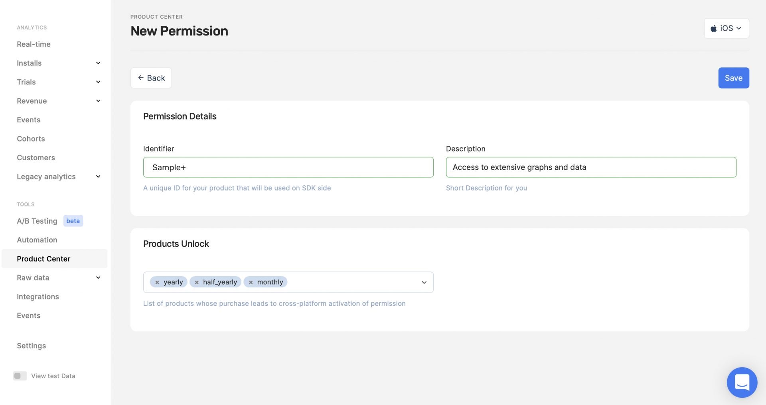
Task: Enable View test Data
Action: [20, 376]
